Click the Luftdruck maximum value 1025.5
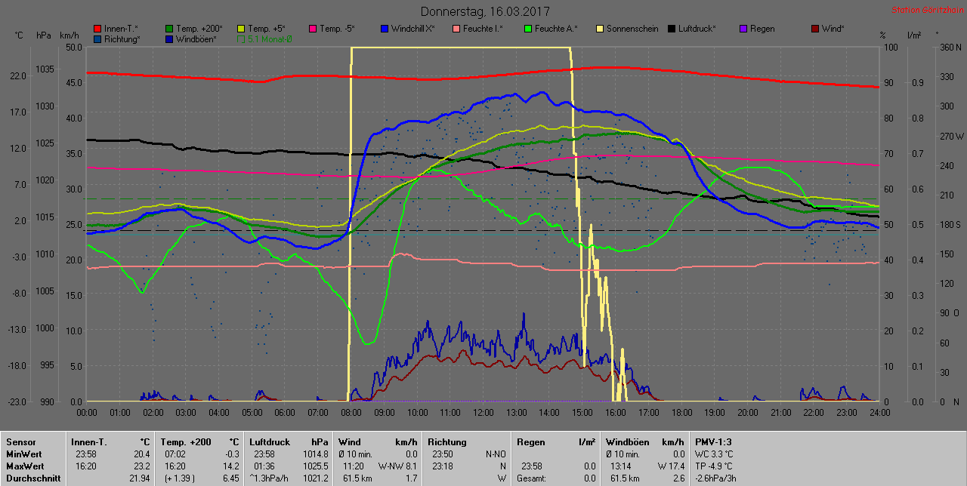Image resolution: width=967 pixels, height=486 pixels. (x=316, y=466)
